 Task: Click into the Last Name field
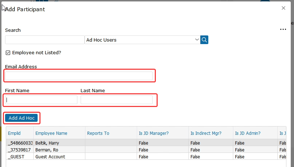point(116,100)
